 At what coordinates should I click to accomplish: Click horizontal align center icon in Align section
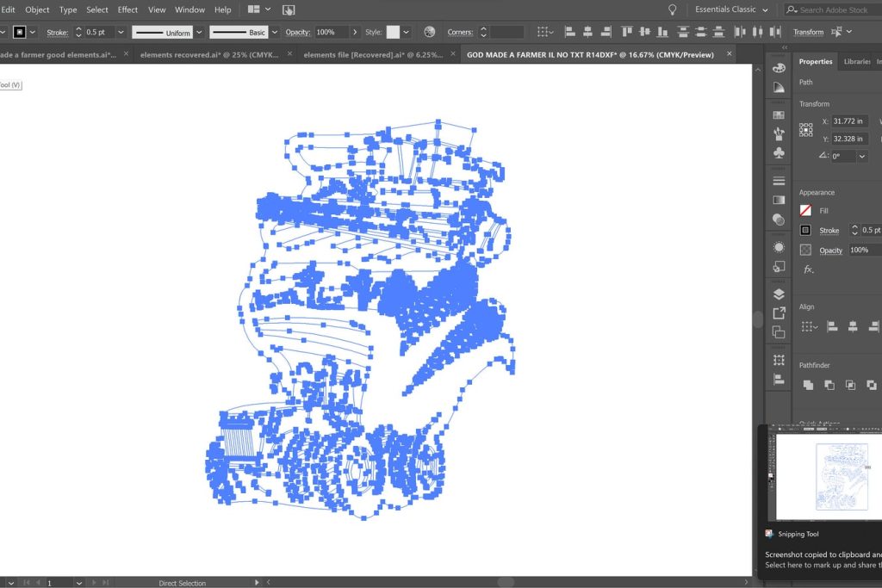pos(853,327)
